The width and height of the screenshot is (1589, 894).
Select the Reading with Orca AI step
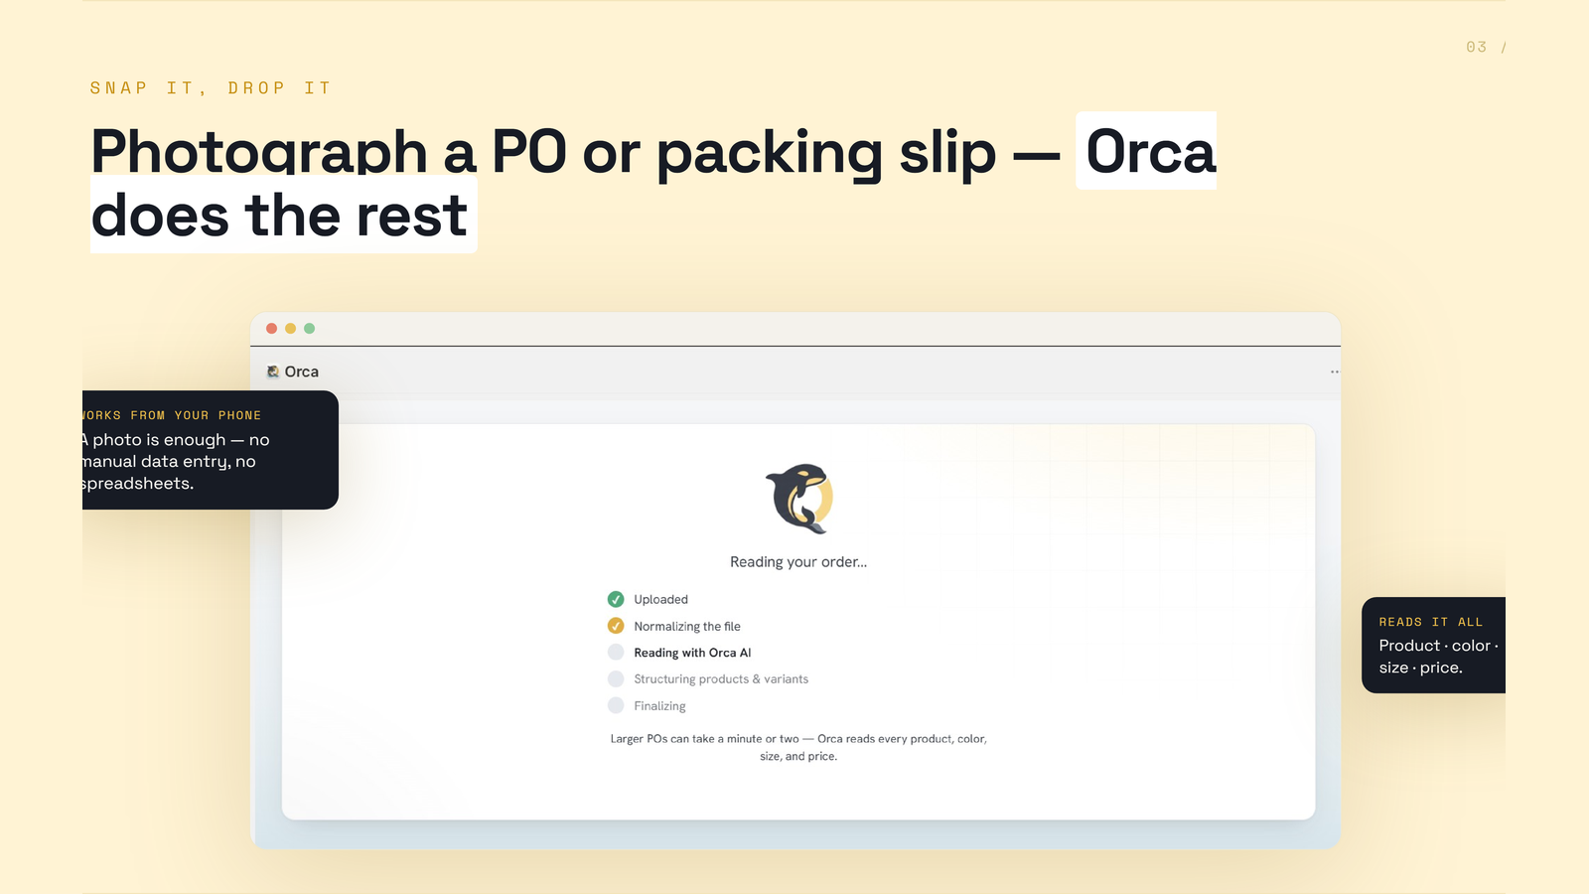click(692, 653)
